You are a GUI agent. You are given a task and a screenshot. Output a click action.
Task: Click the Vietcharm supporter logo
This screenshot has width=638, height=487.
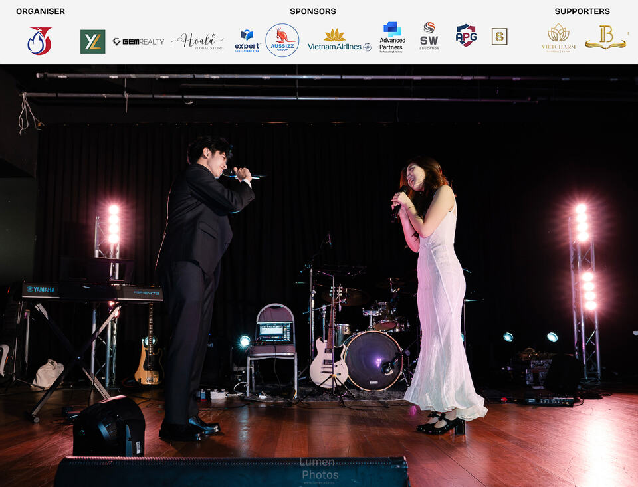click(x=559, y=38)
